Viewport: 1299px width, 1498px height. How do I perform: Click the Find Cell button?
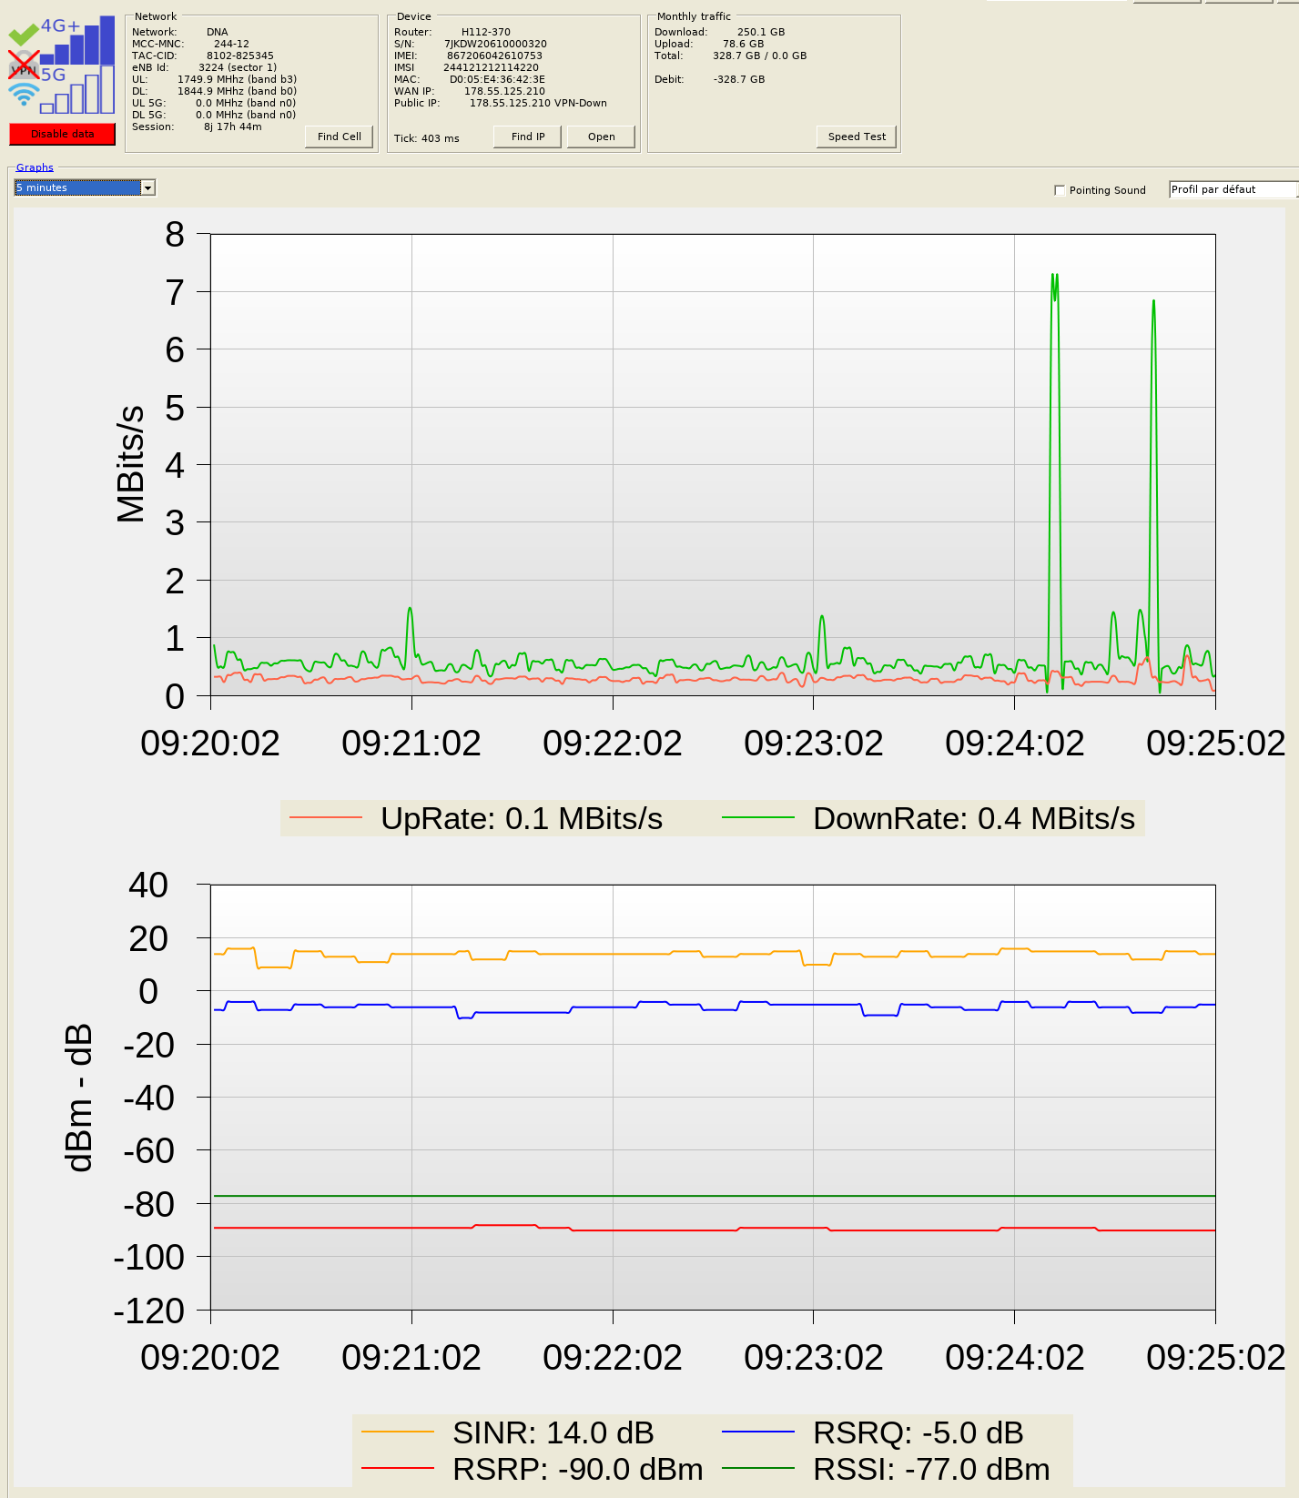[339, 137]
